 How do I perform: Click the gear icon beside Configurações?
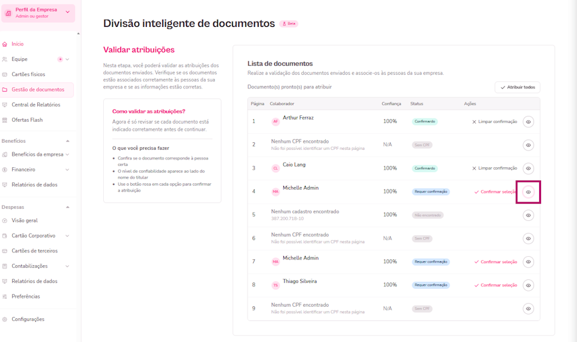coord(4,319)
